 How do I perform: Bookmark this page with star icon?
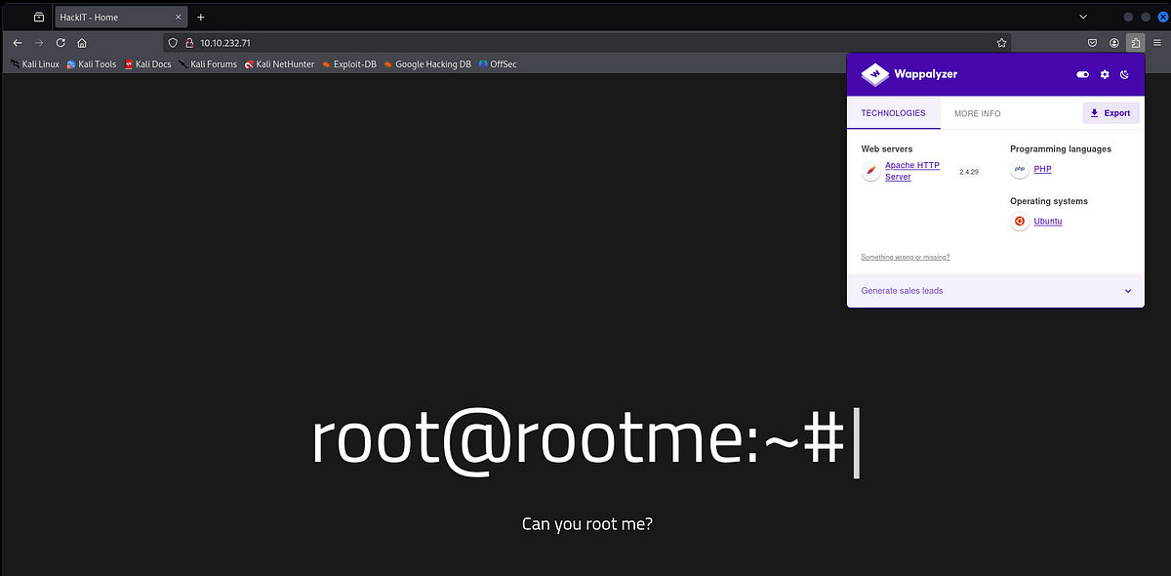point(1001,43)
